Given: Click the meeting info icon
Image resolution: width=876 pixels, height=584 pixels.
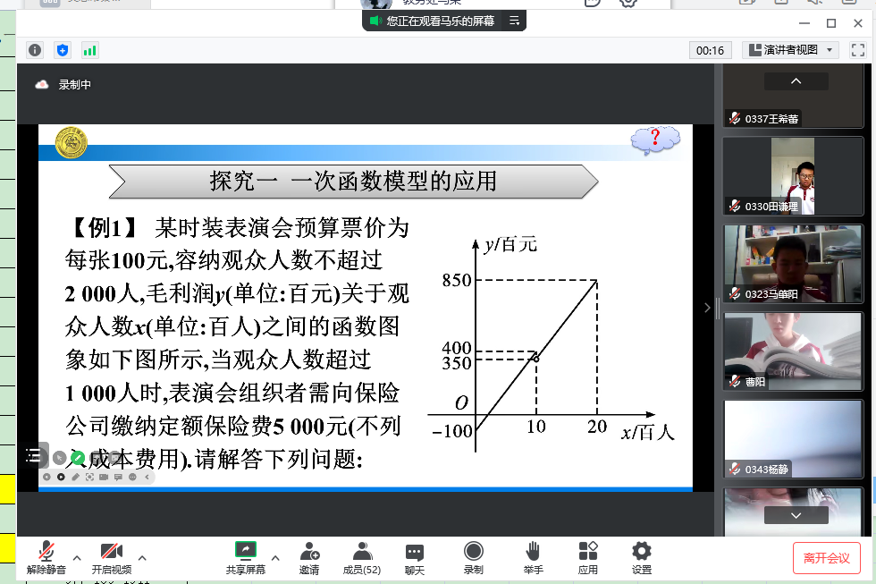Looking at the screenshot, I should (35, 50).
